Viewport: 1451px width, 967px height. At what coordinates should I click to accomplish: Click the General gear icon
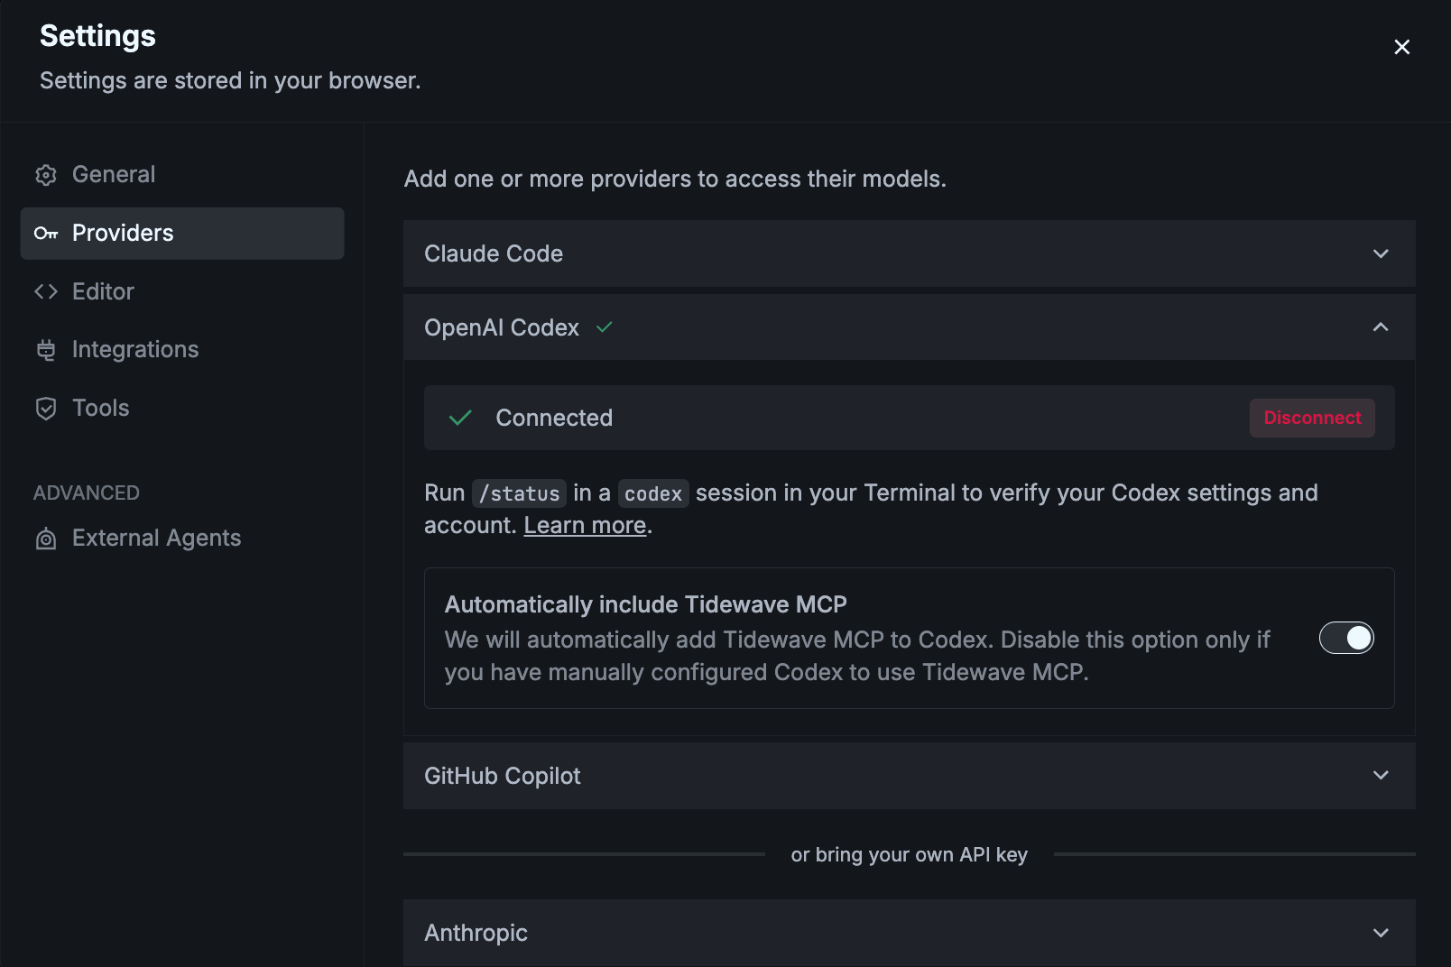coord(46,175)
